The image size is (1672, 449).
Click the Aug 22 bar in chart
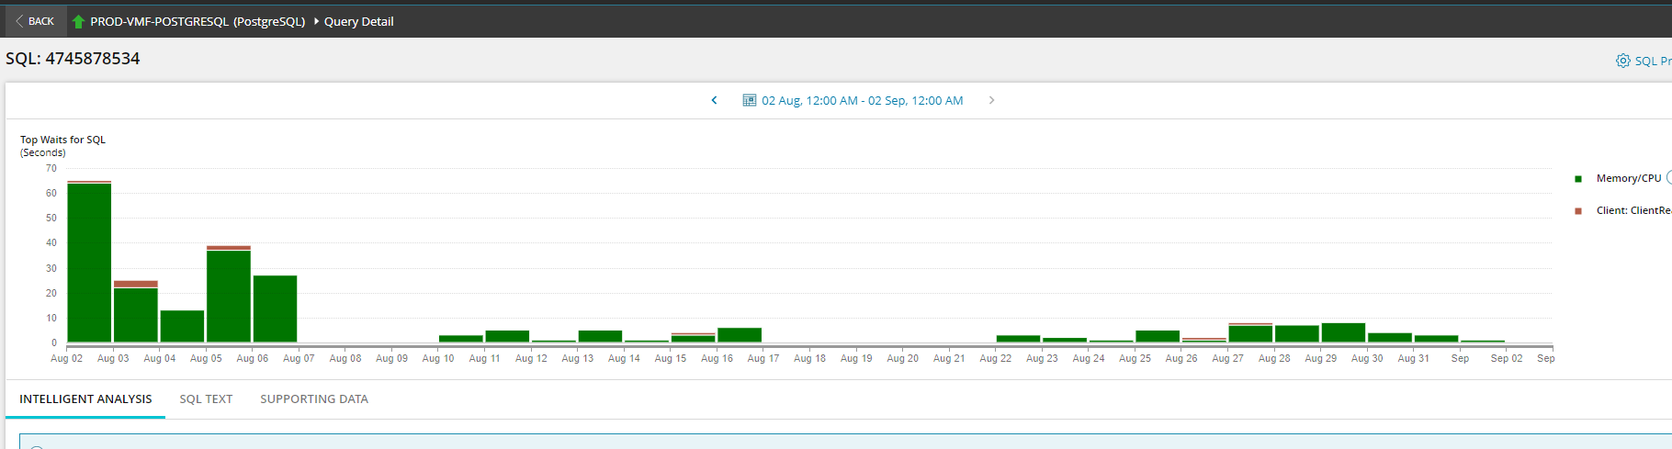click(1018, 339)
